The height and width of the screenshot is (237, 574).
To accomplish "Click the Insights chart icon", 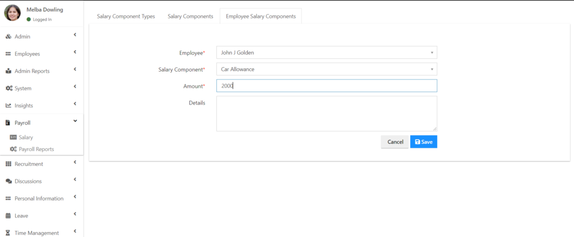I will click(x=8, y=106).
